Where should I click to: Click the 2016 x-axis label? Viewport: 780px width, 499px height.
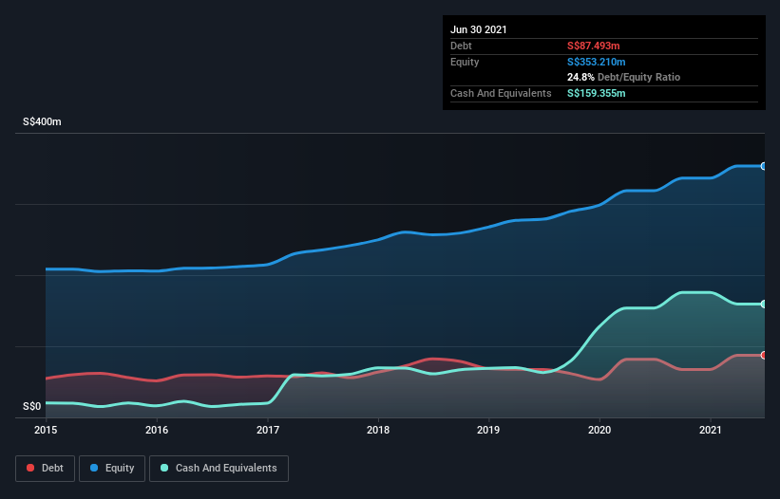click(157, 430)
